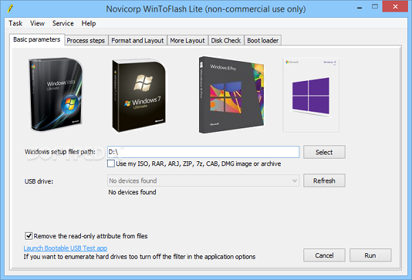Click the Windows setup files path field

[x=203, y=152]
